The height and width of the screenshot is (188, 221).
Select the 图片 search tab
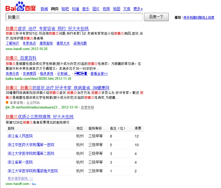coord(96,9)
